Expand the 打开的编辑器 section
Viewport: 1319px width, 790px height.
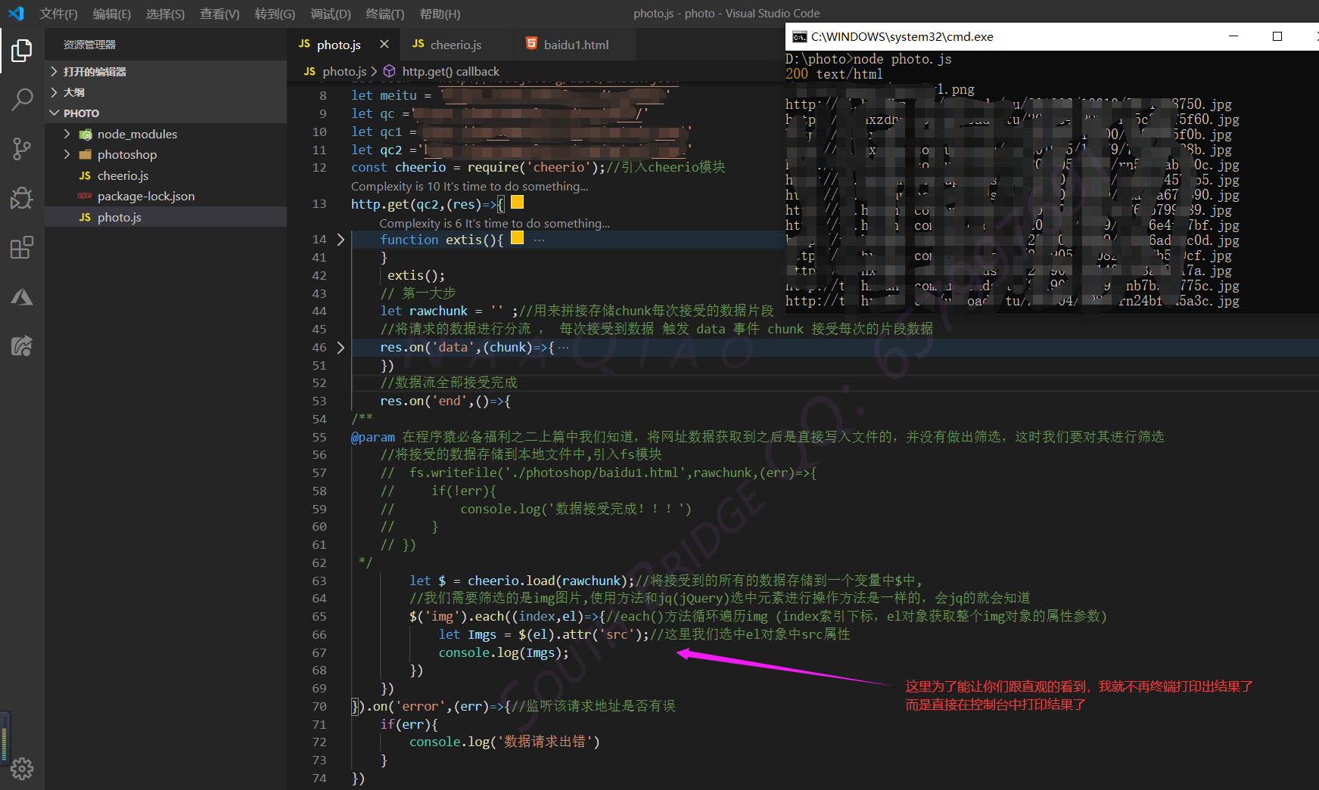click(x=165, y=72)
